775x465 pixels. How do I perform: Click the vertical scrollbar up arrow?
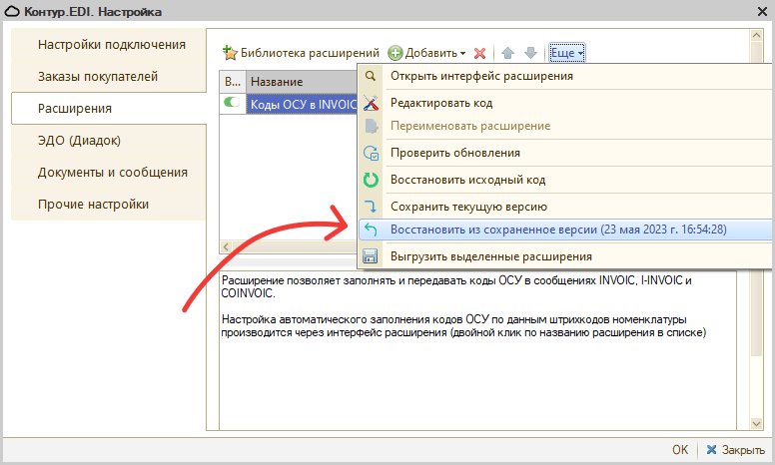coord(756,35)
